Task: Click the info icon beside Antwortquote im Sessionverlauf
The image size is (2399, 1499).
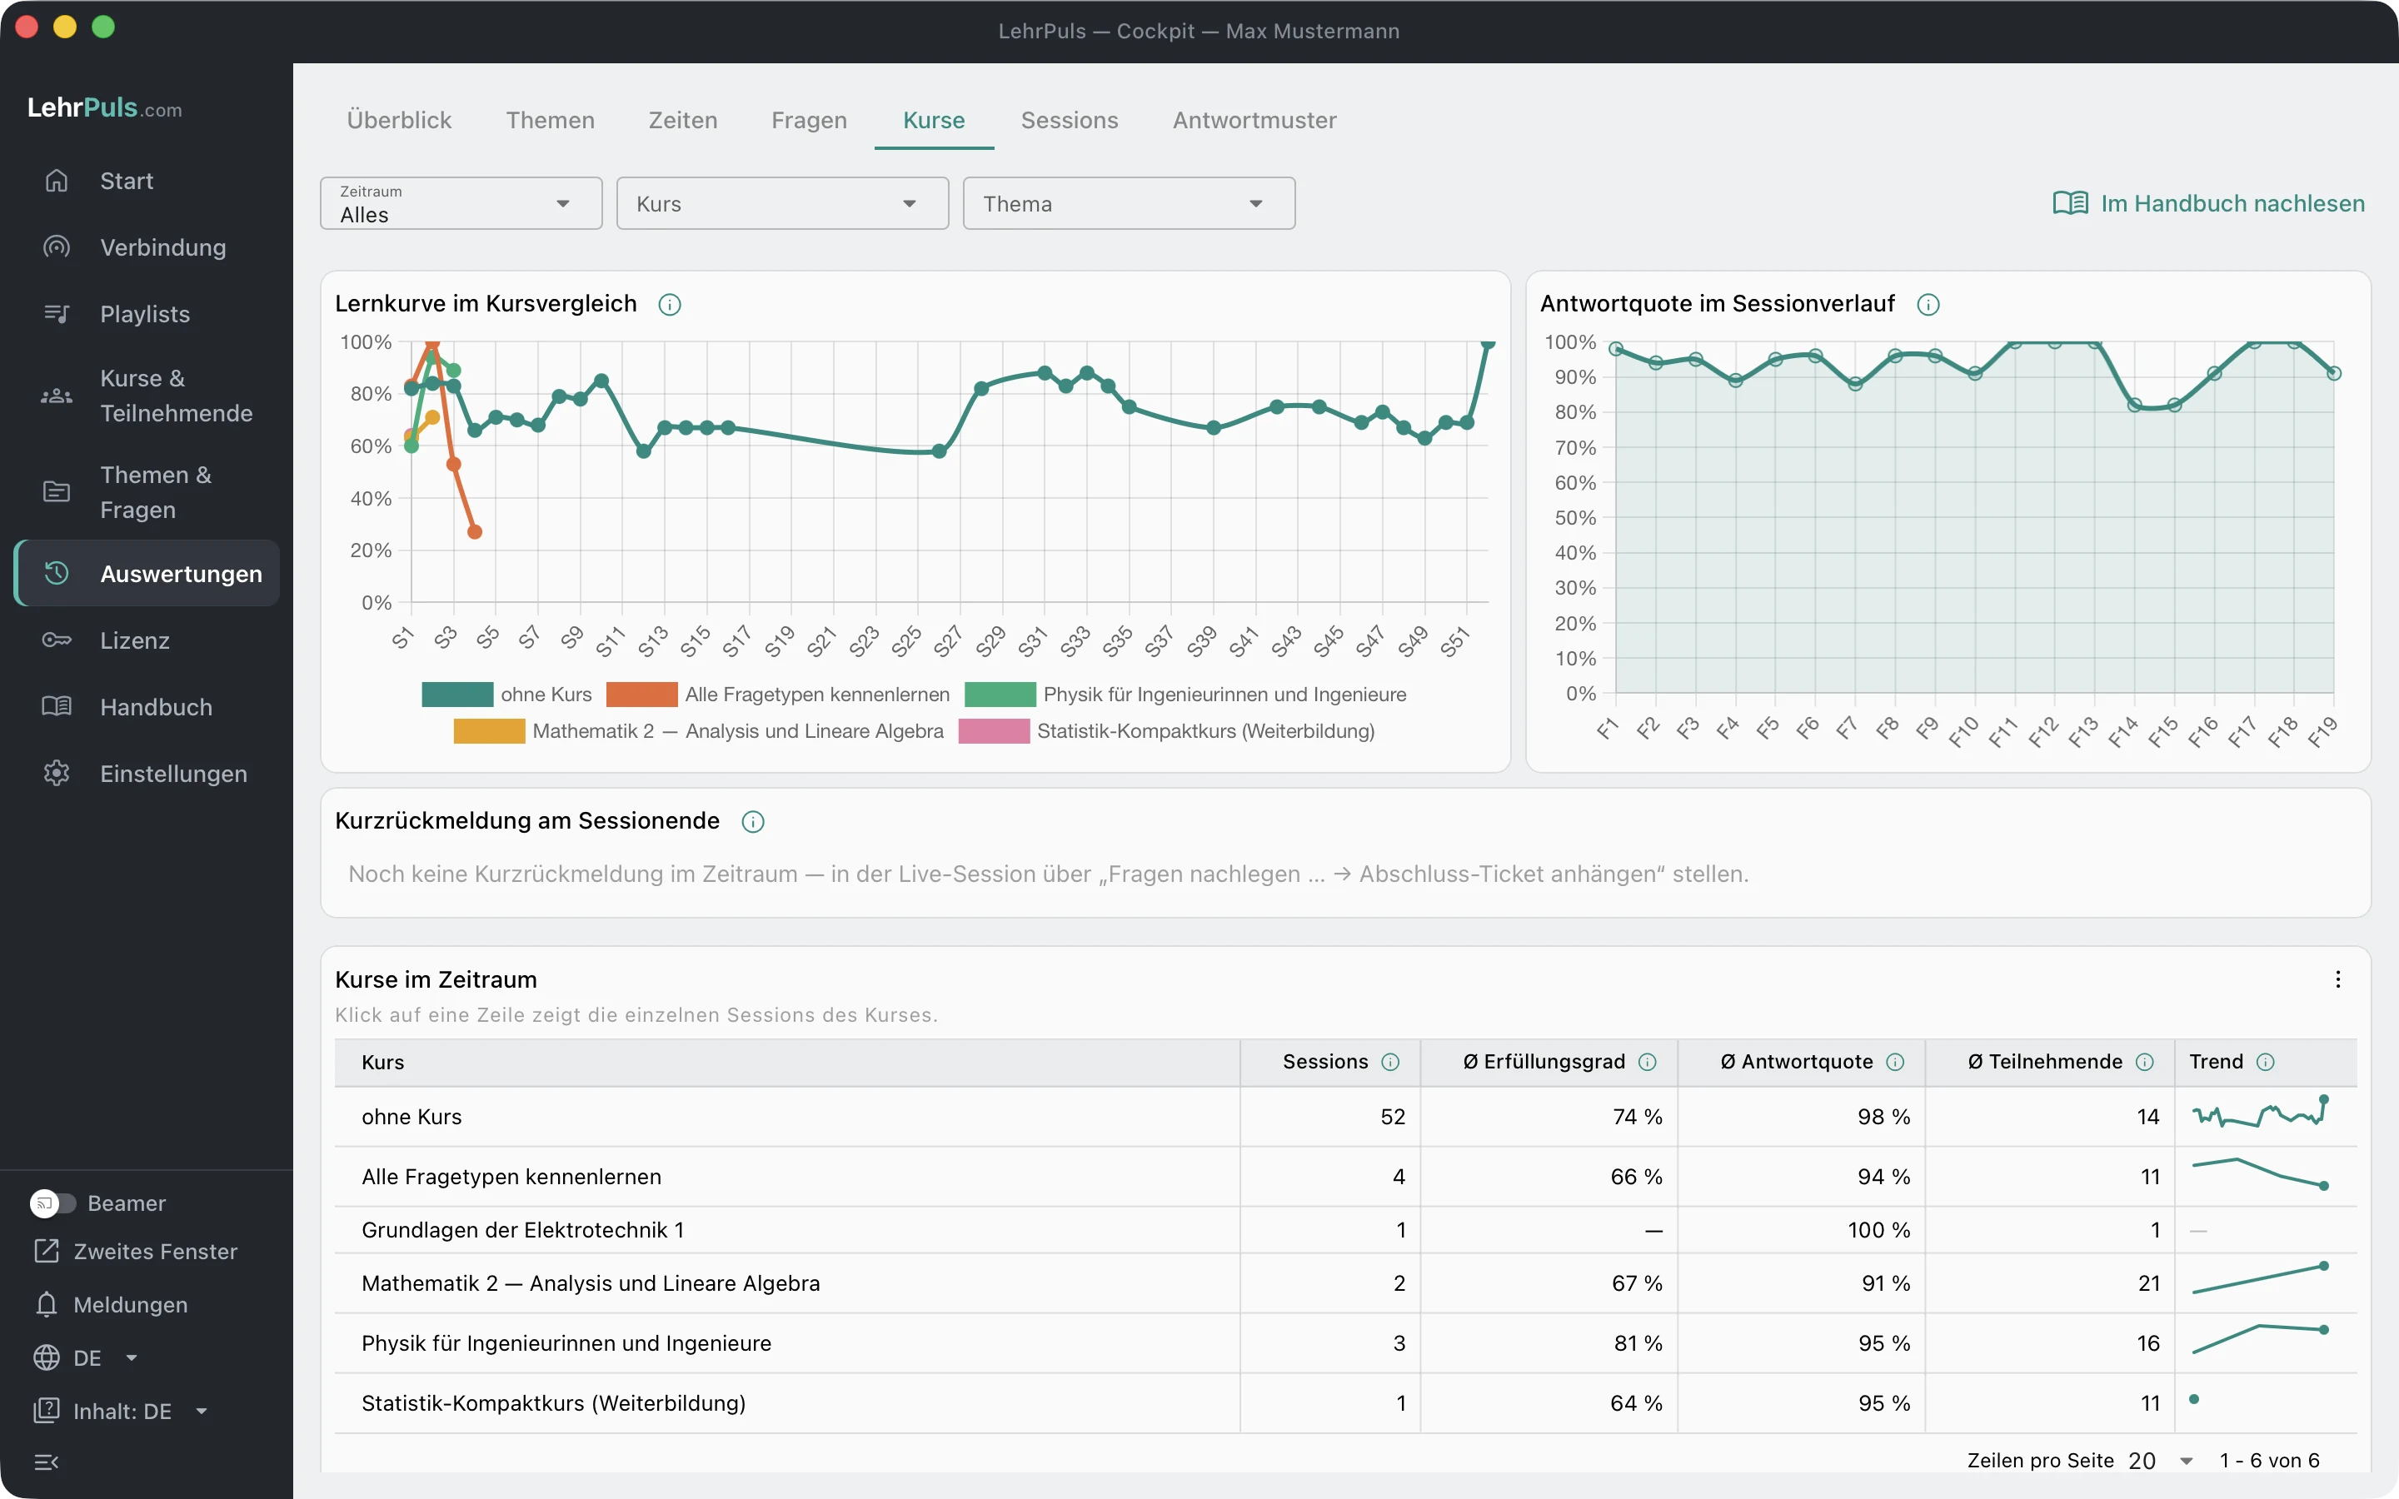Action: [1928, 304]
